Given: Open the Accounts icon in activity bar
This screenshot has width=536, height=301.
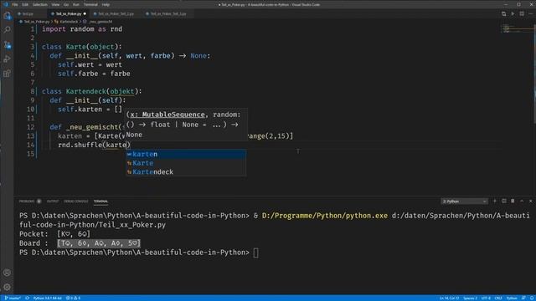Looking at the screenshot, I should 7,273.
